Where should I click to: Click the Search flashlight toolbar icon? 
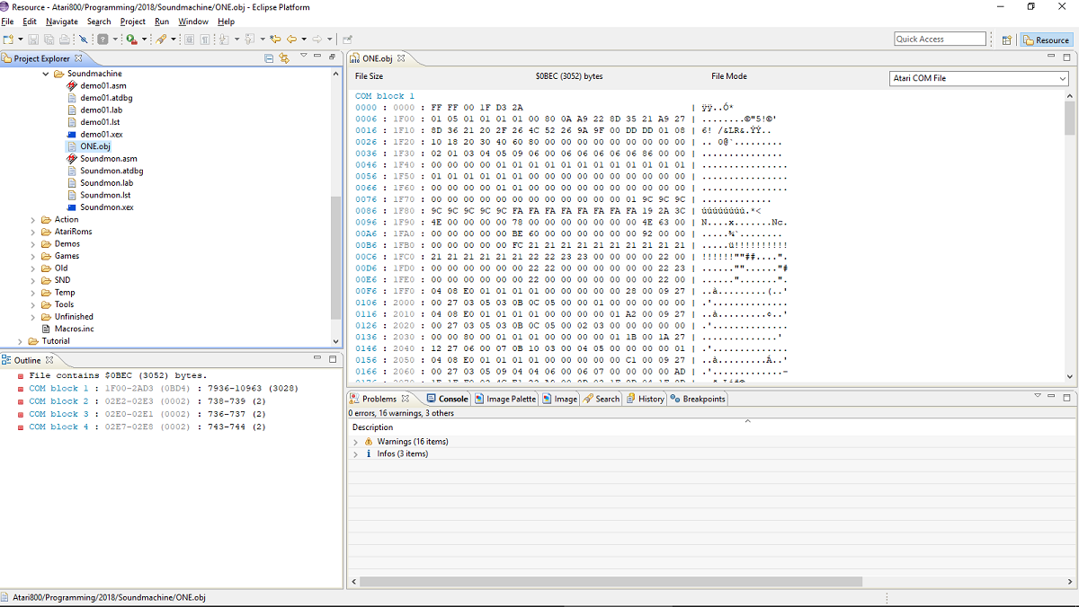161,40
